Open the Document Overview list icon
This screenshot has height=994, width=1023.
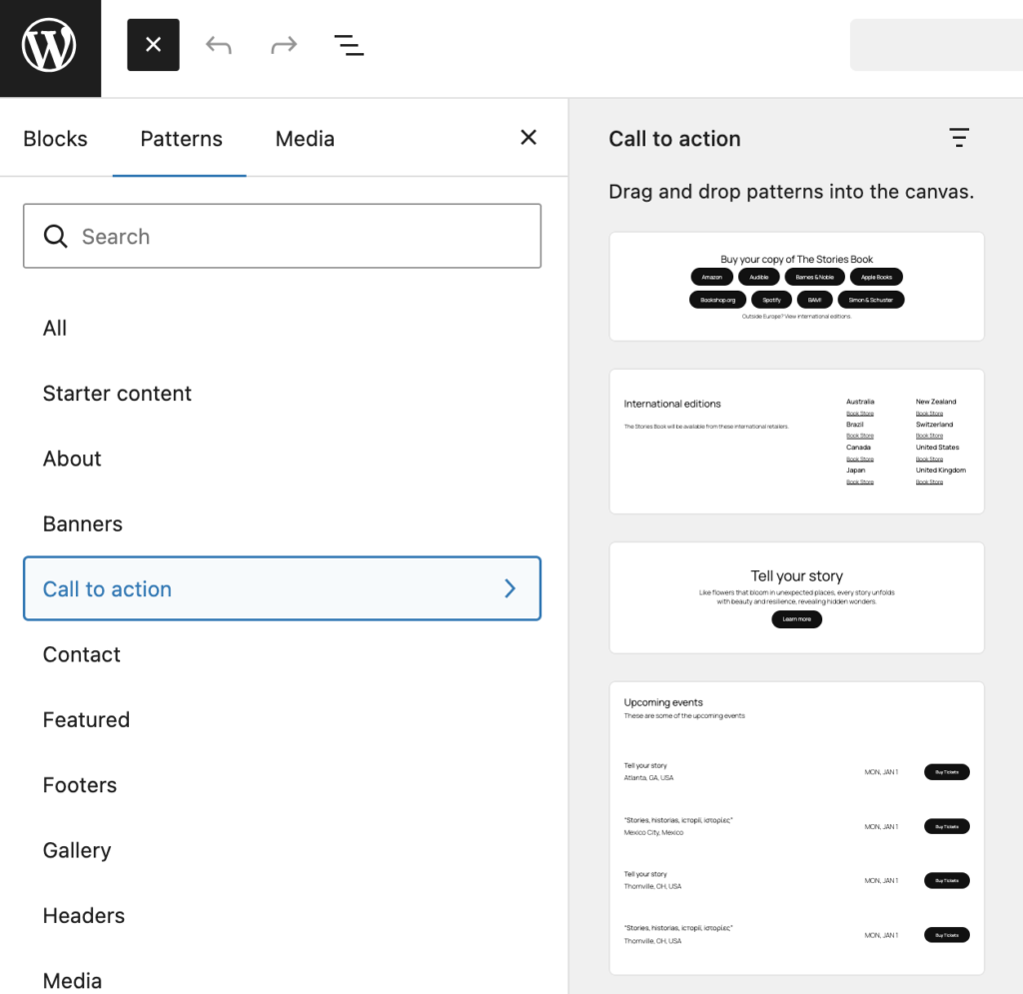click(x=349, y=45)
